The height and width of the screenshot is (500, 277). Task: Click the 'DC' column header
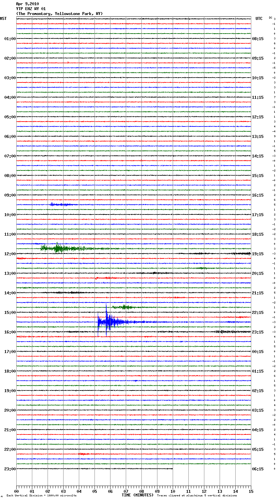[x=270, y=18]
